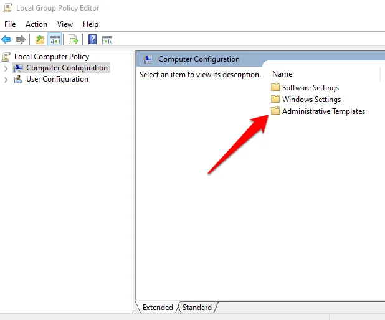Open the View menu
This screenshot has height=320, width=385.
pos(65,24)
